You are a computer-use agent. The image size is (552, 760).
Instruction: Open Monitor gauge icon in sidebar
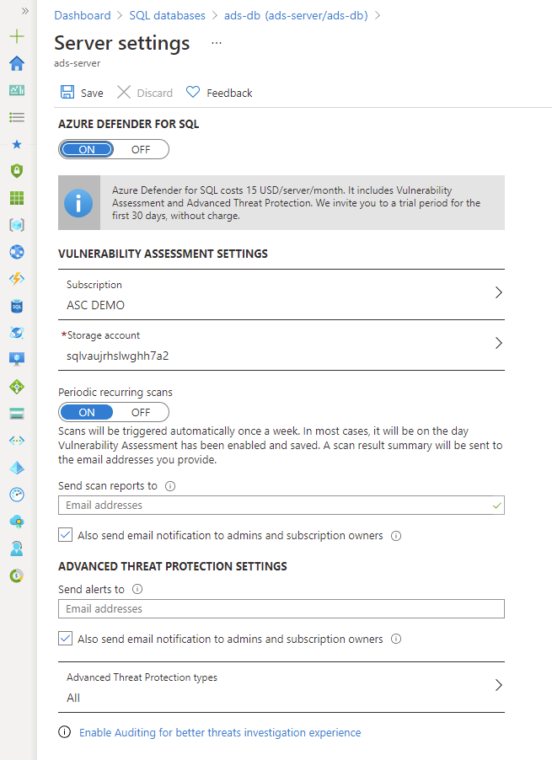click(x=17, y=495)
